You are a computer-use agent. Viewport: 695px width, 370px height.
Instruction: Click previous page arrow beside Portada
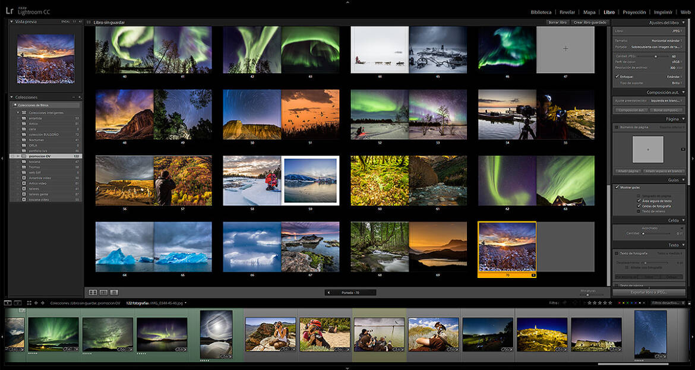click(328, 292)
